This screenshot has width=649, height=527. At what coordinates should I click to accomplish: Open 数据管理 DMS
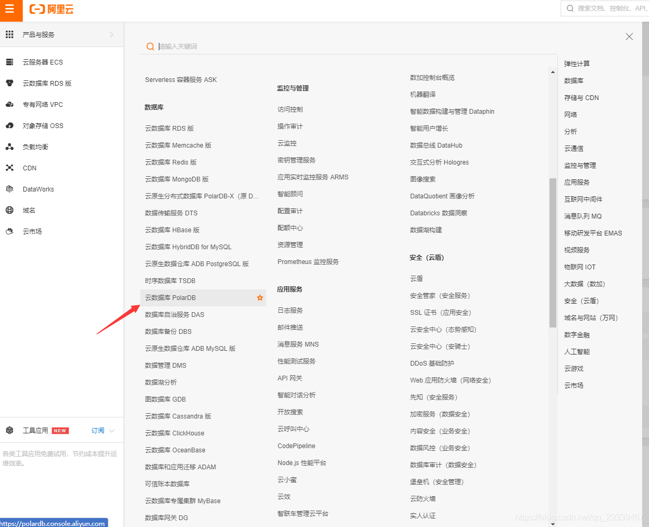point(166,366)
